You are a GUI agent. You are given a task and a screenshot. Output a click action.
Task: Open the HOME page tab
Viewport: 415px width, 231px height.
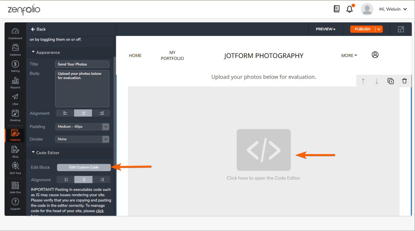click(x=135, y=55)
